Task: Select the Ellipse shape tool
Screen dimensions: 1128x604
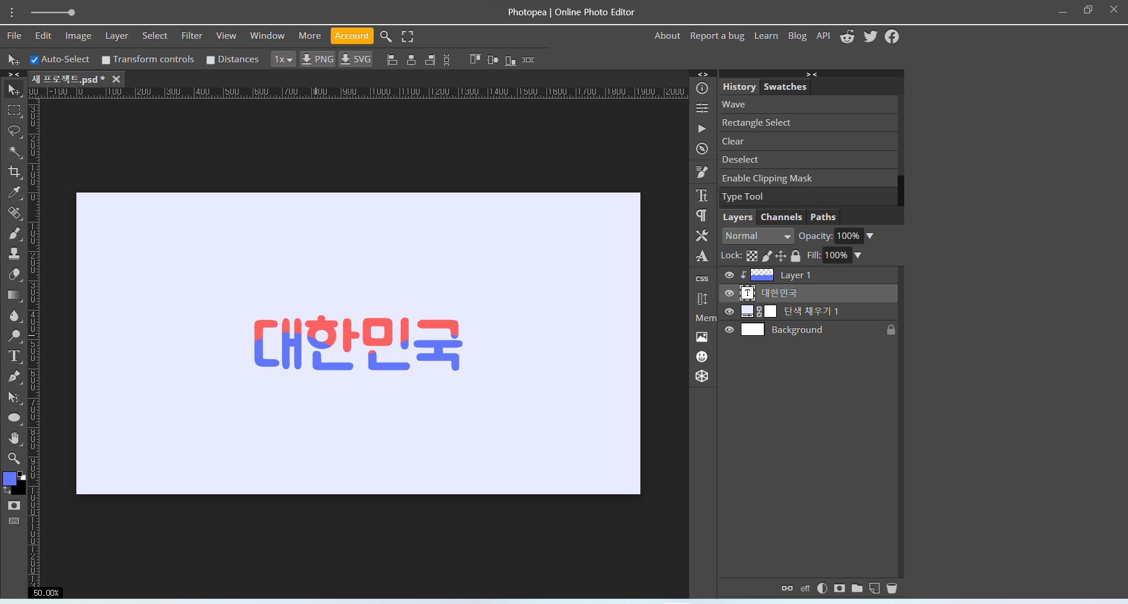Action: pyautogui.click(x=14, y=418)
